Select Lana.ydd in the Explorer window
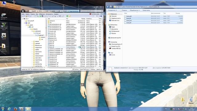Viewport: 197px width, 111px height. coord(153,16)
